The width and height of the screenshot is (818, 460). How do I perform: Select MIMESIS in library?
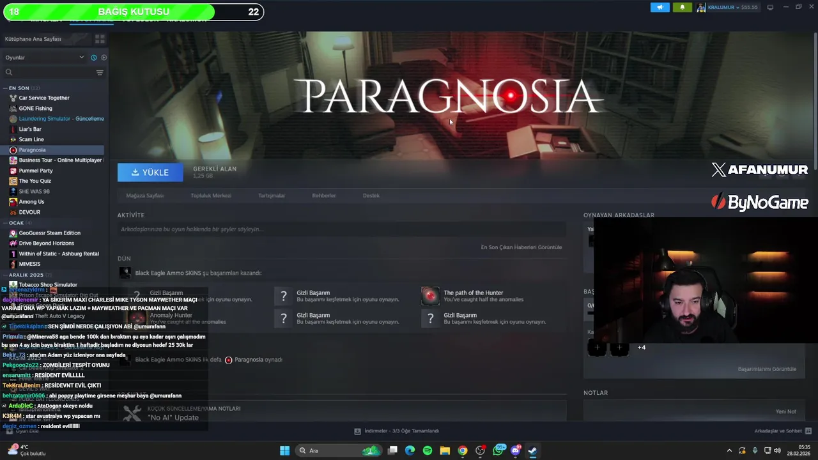click(29, 264)
